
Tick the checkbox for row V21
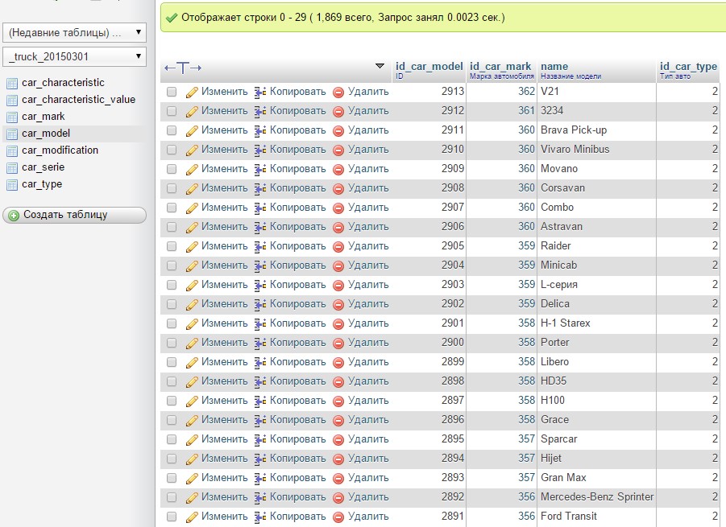[x=172, y=92]
